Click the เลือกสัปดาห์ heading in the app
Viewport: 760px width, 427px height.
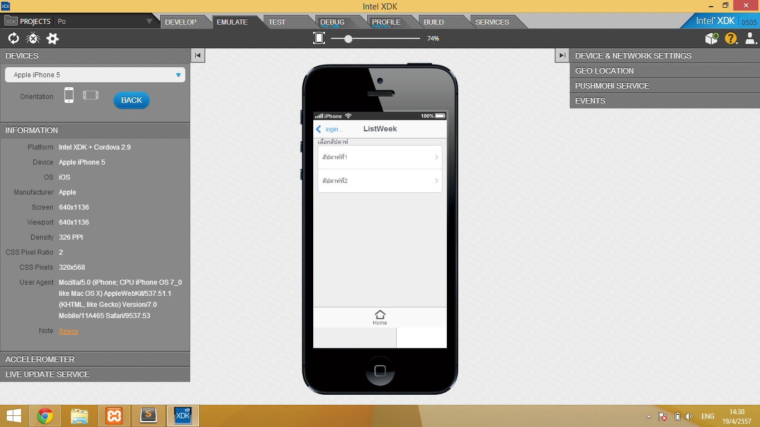(333, 142)
